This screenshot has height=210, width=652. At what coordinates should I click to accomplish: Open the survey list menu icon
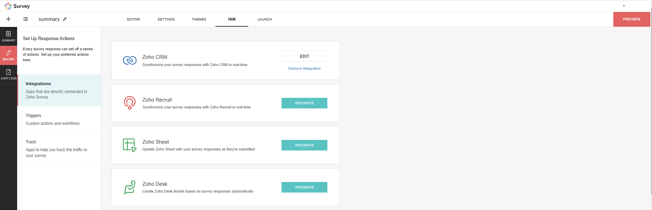click(25, 19)
